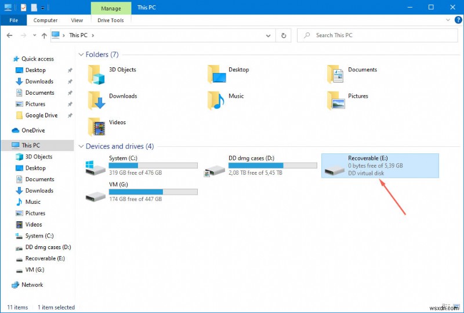The height and width of the screenshot is (313, 464).
Task: Go up one level with up arrow
Action: (44, 35)
